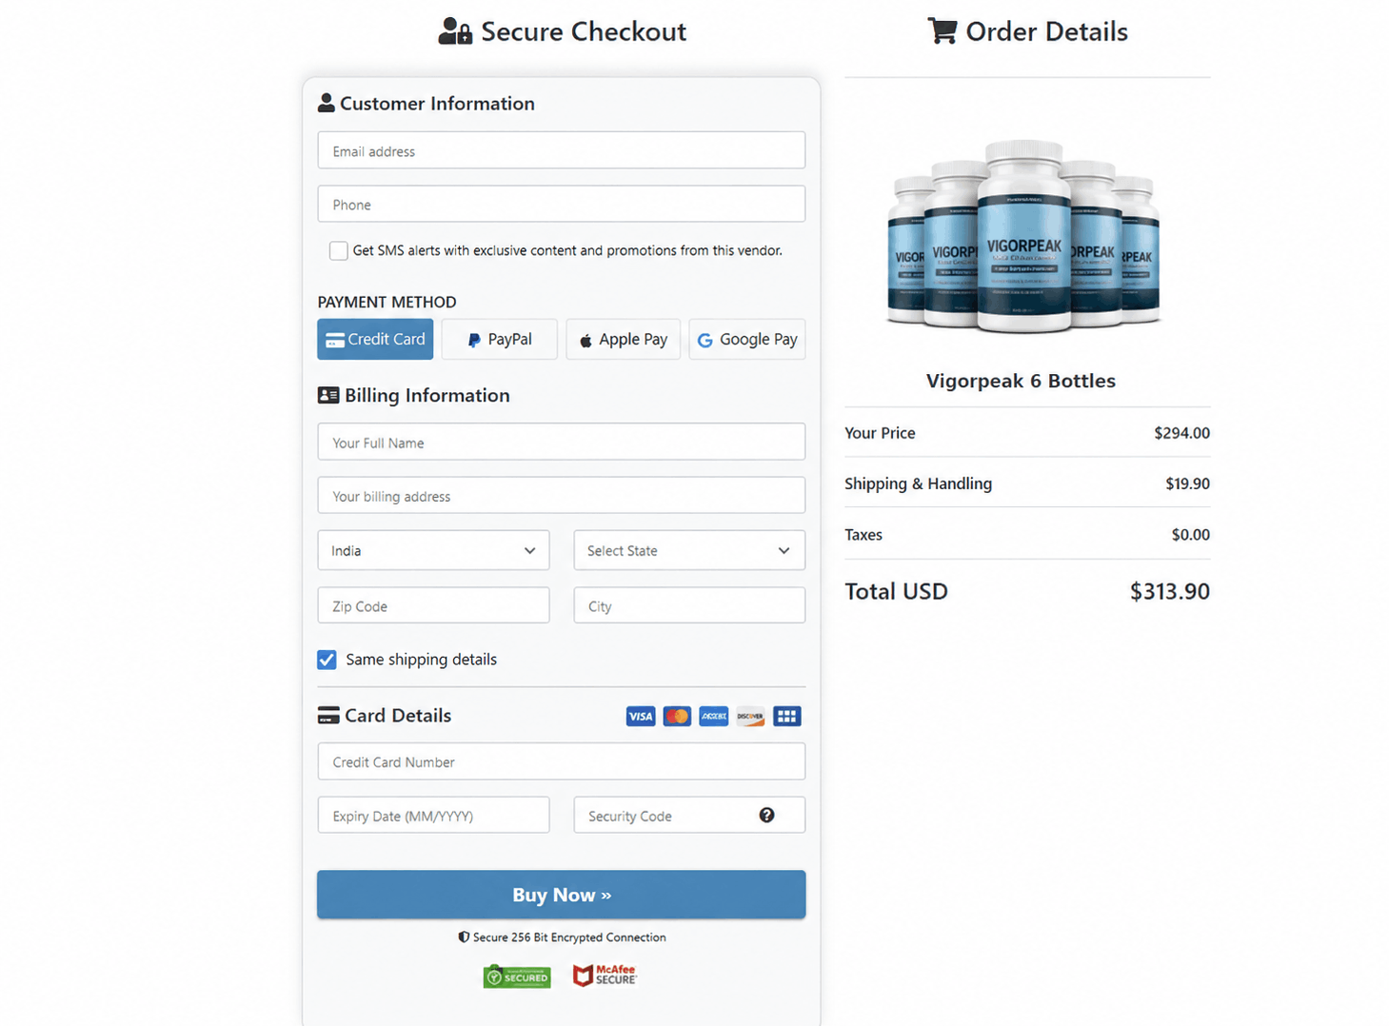Click the Vigorpeak 6 Bottles title
Screen dimensions: 1389x1026
pyautogui.click(x=1021, y=381)
